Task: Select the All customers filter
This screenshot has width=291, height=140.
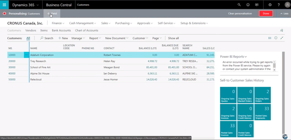Action: coord(28,38)
